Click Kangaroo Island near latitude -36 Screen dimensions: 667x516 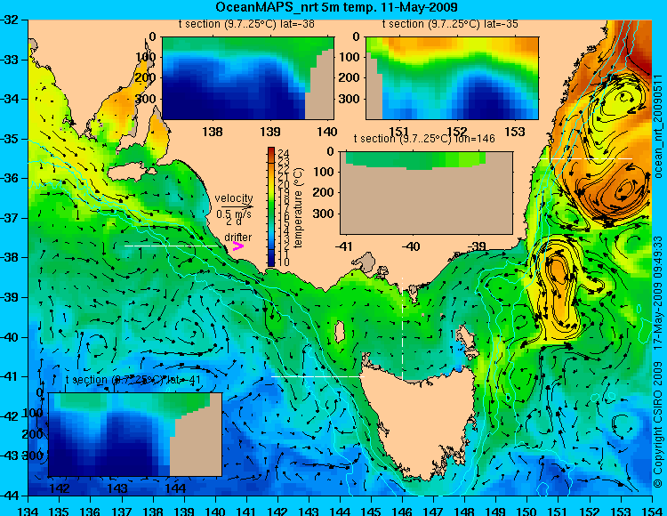pyautogui.click(x=130, y=173)
